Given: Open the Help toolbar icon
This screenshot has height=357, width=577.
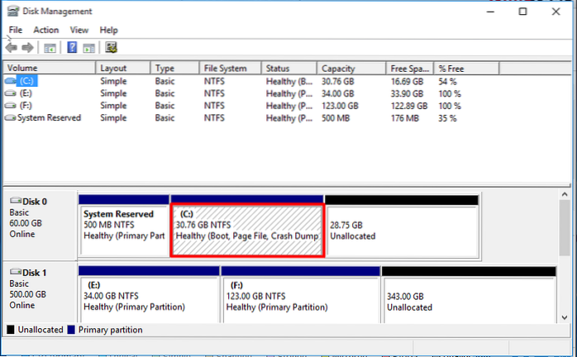Looking at the screenshot, I should click(x=72, y=48).
